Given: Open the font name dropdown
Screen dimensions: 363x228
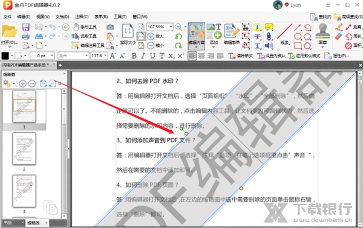Looking at the screenshot, I should pos(87,56).
